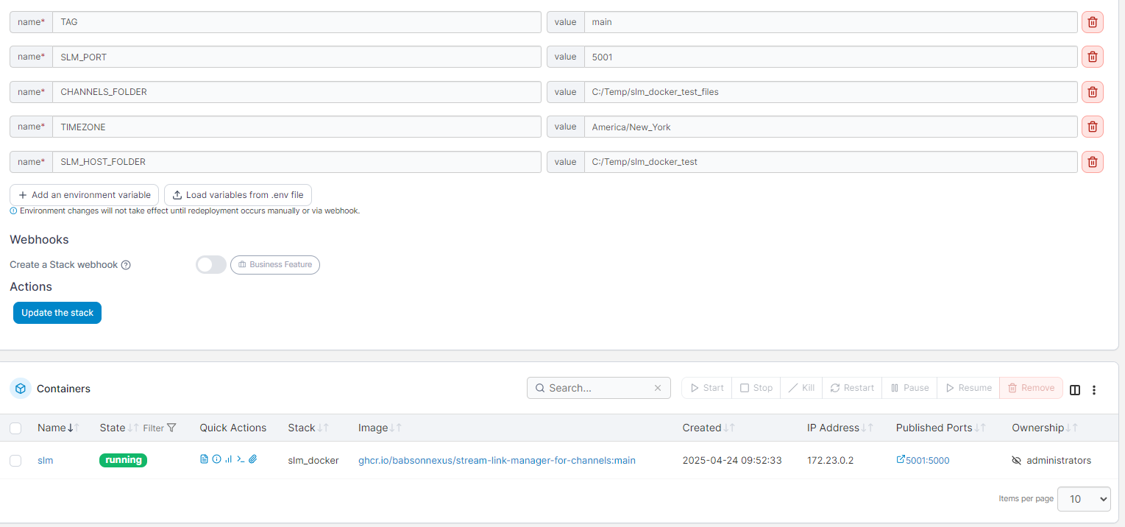Remove the TIMEZONE variable with trash icon
Image resolution: width=1125 pixels, height=527 pixels.
(1092, 127)
